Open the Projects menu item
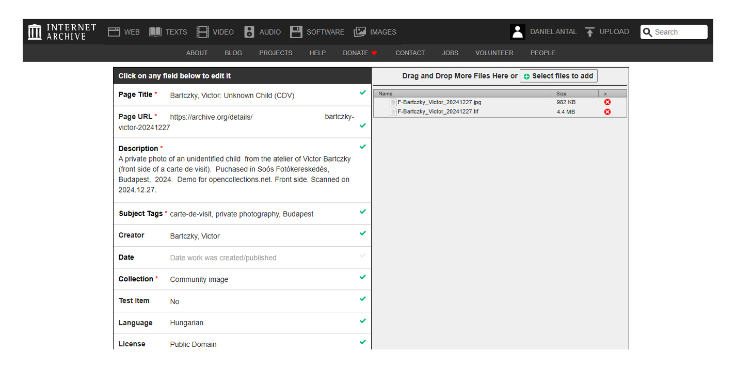This screenshot has width=736, height=368. pyautogui.click(x=276, y=53)
